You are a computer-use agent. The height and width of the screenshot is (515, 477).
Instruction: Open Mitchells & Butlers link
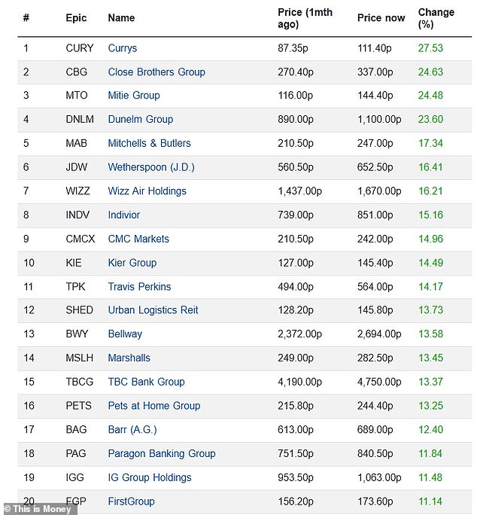click(150, 143)
